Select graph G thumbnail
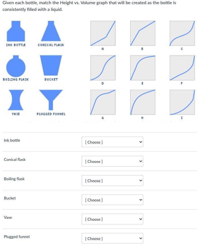The image size is (197, 245). click(103, 102)
